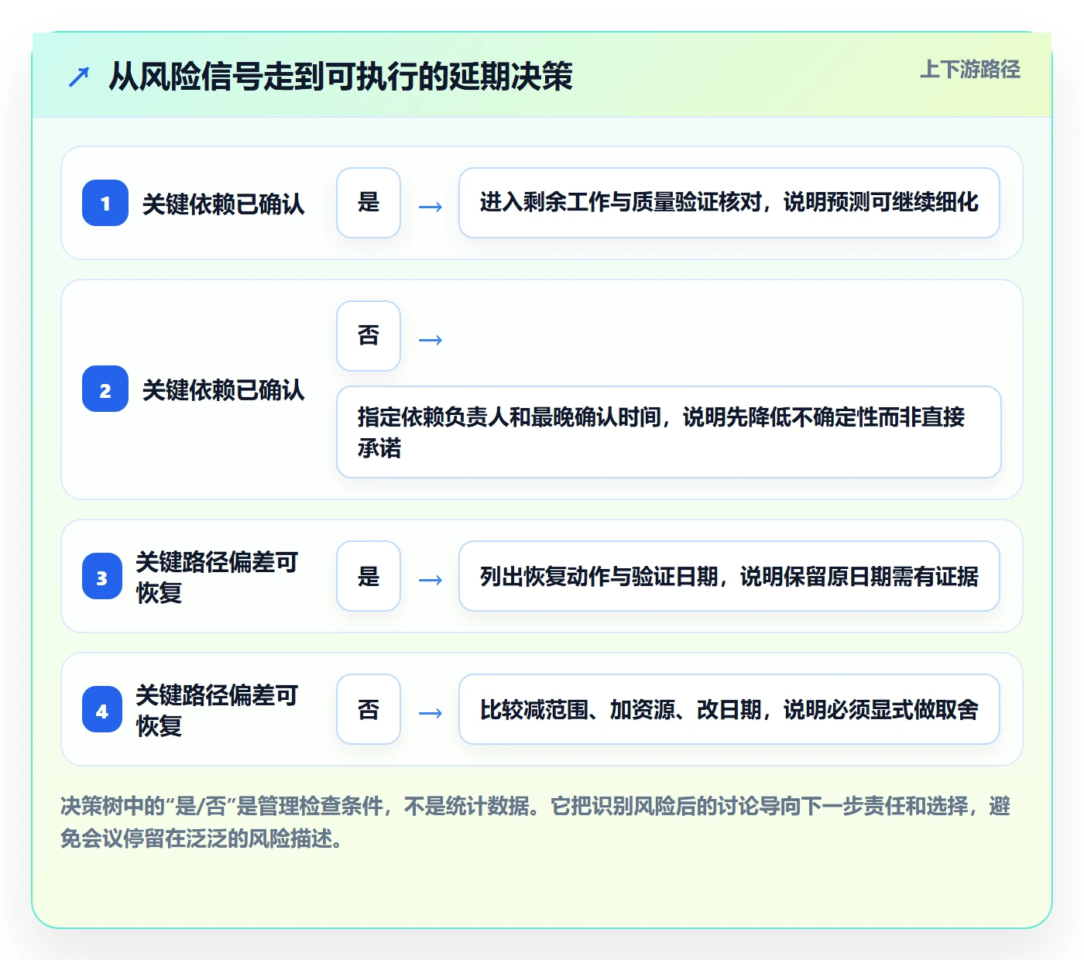
Task: Click the footer note starting with 决策树中的
Action: tap(536, 822)
